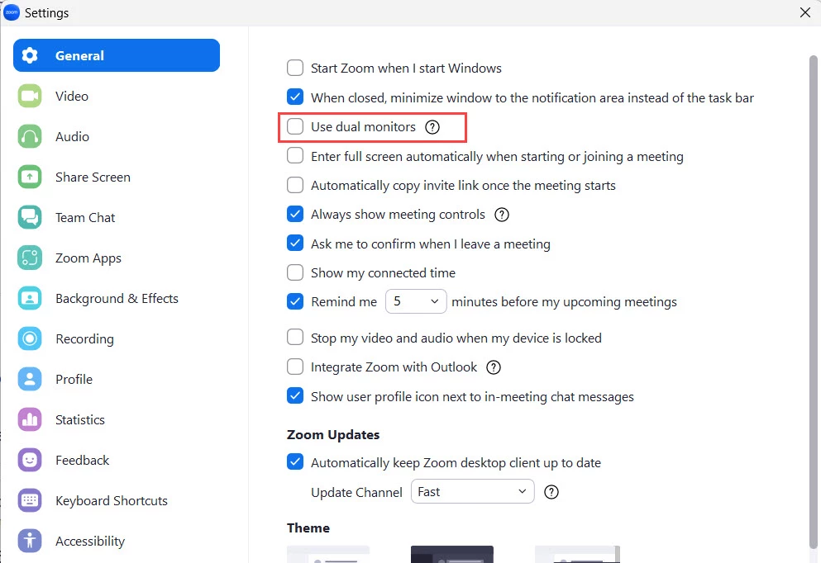Viewport: 821px width, 563px height.
Task: Enable Start Zoom when I start Windows
Action: [295, 68]
